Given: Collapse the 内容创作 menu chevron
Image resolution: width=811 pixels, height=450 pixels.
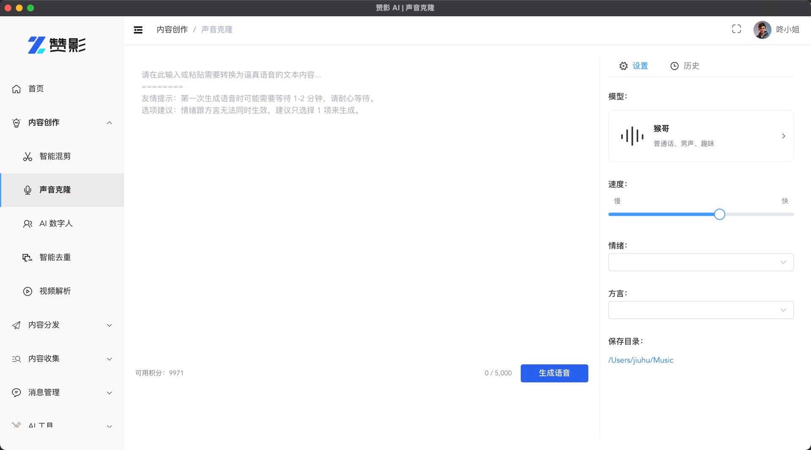Looking at the screenshot, I should point(109,123).
